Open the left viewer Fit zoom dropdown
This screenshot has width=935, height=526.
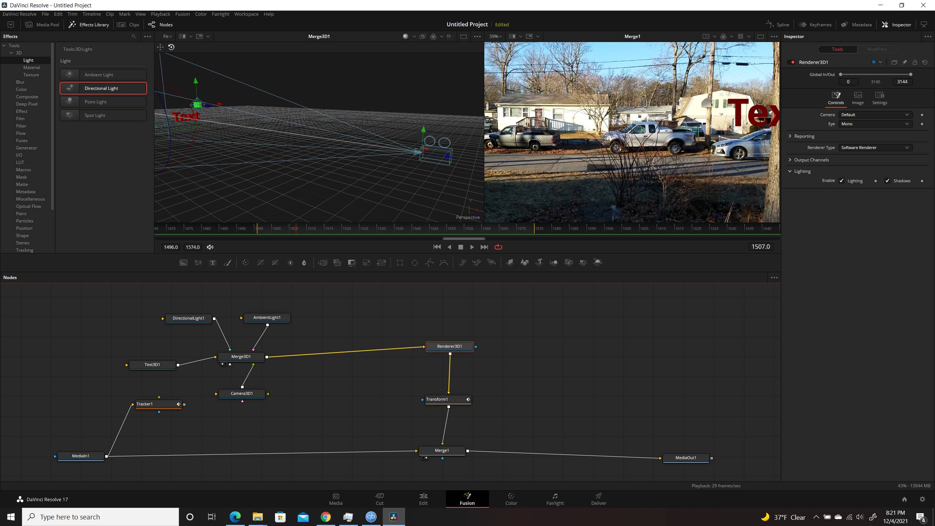point(167,37)
